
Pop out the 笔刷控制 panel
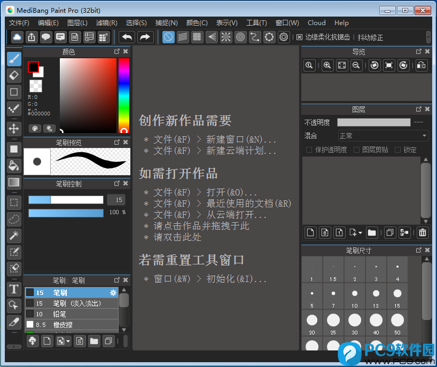117,183
